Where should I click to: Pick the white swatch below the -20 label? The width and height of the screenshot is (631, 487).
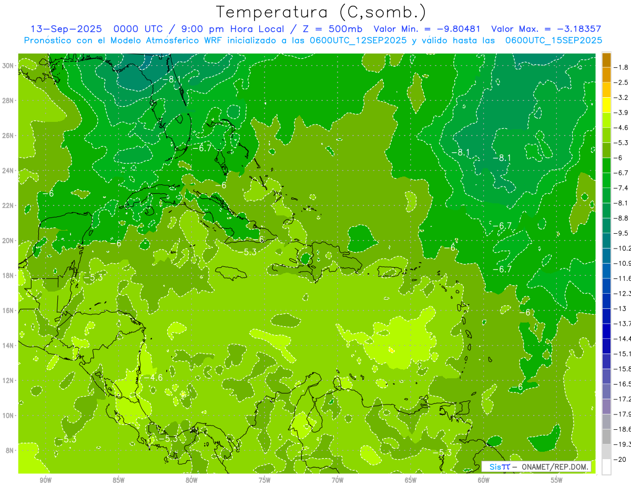click(606, 467)
